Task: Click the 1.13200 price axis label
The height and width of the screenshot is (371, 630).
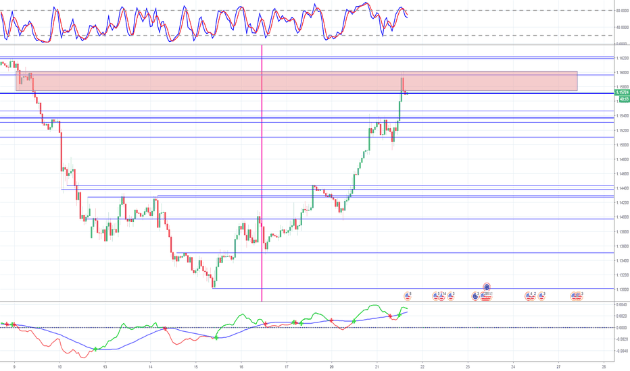Action: point(623,275)
